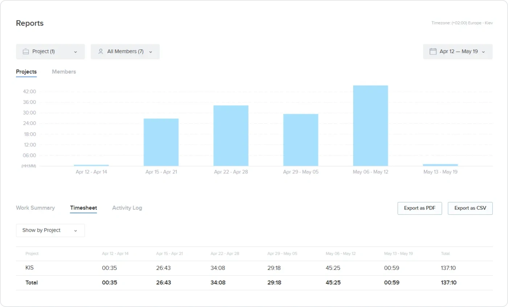Click the person icon in Members filter
The height and width of the screenshot is (307, 508).
click(x=101, y=52)
